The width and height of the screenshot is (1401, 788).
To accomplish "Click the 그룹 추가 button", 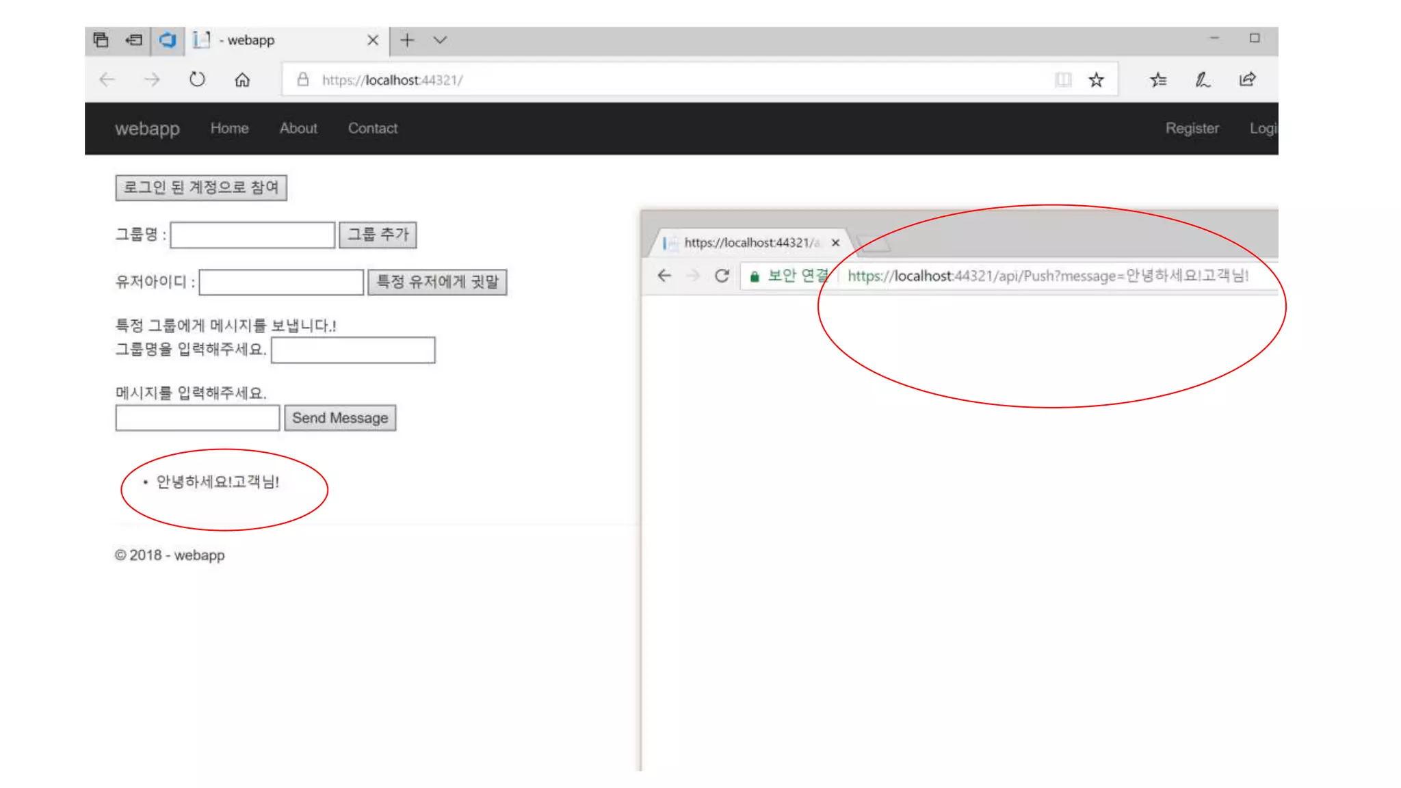I will 378,235.
